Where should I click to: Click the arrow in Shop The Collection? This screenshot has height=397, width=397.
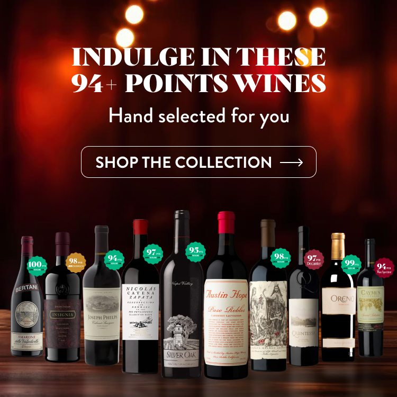[x=292, y=163]
